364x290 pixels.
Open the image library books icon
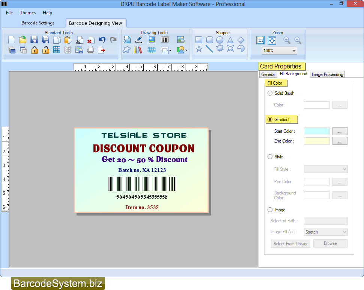tap(138, 50)
